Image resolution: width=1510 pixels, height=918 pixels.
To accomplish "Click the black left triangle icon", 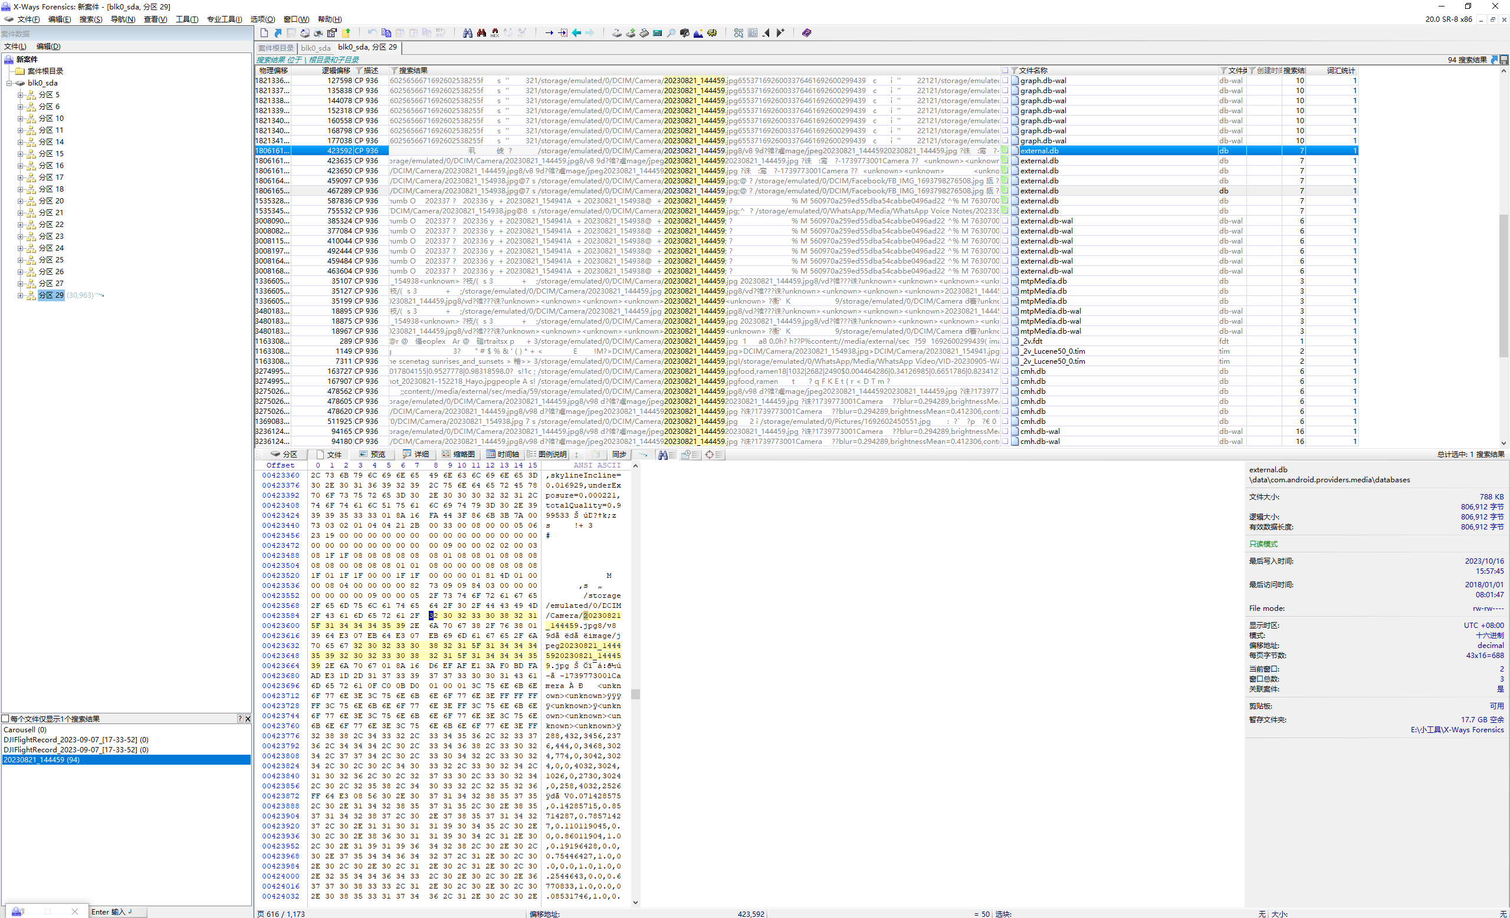I will point(766,33).
